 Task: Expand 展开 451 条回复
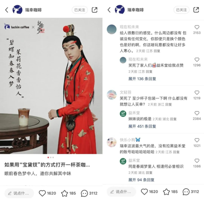(142, 126)
